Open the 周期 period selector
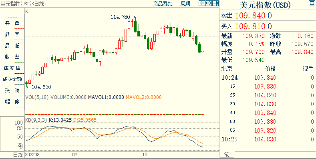 [185, 4]
